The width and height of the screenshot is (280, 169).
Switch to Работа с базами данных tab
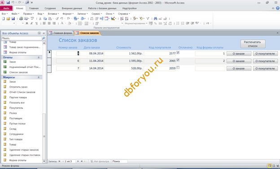click(102, 9)
